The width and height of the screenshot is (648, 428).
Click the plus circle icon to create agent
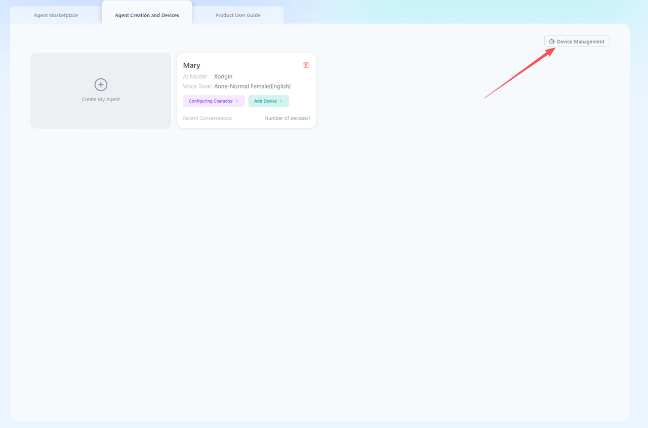[101, 84]
